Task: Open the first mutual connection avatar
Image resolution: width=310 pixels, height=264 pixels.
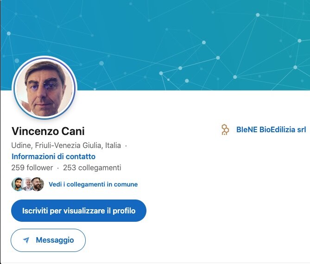Action: click(x=17, y=184)
